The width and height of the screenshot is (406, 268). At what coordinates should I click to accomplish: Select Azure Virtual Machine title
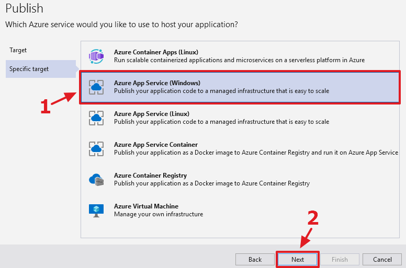(x=146, y=206)
